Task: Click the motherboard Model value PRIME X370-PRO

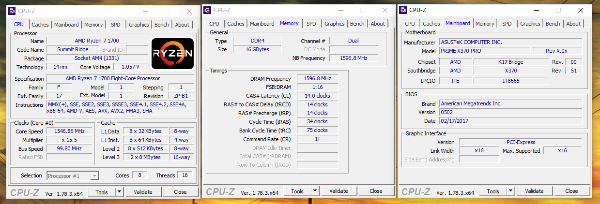Action: [484, 51]
